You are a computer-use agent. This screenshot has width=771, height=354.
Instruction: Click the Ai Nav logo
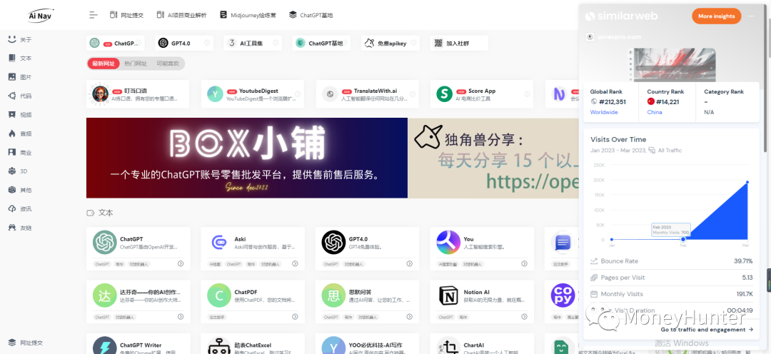[40, 15]
